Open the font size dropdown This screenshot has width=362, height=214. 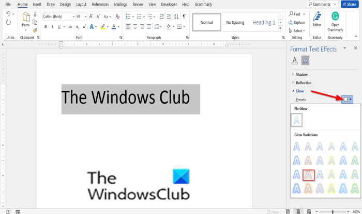tap(85, 17)
